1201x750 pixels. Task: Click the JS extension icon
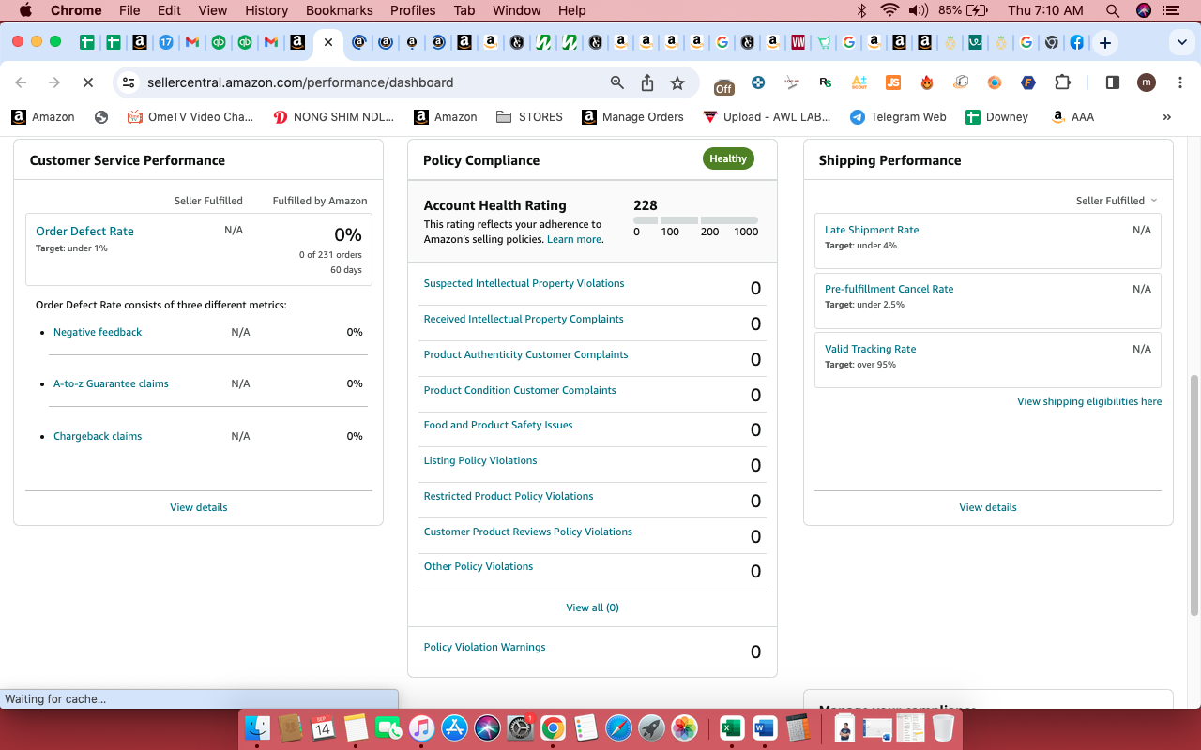pos(893,82)
